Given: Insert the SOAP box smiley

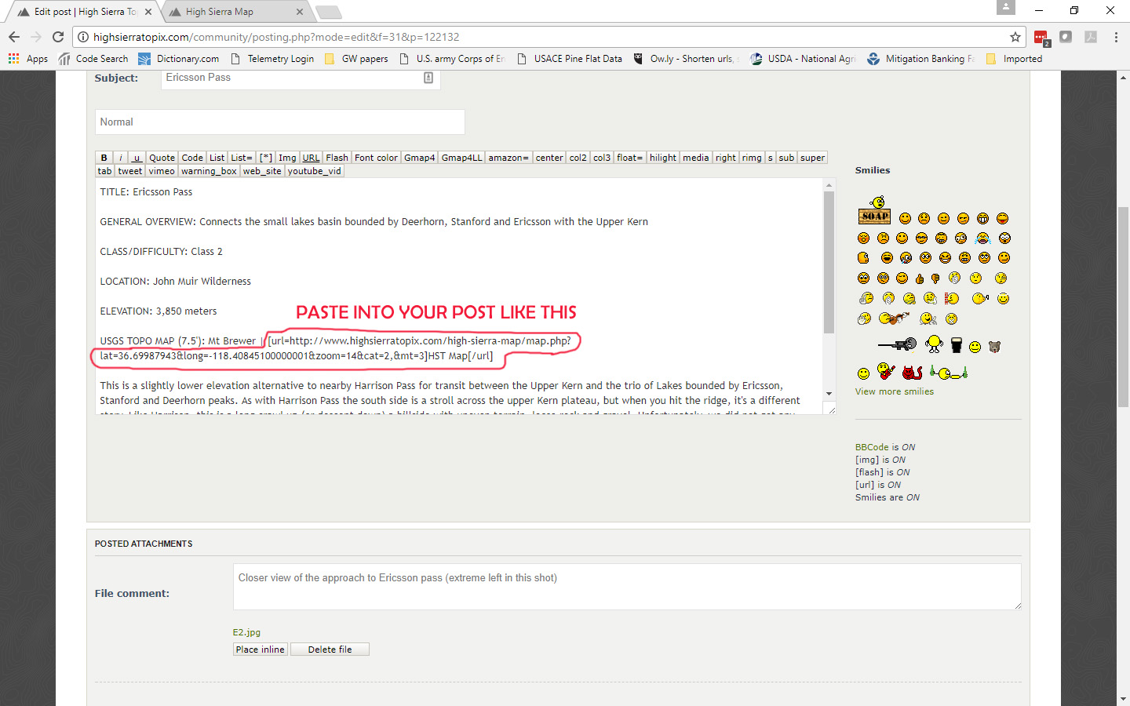Looking at the screenshot, I should coord(874,210).
